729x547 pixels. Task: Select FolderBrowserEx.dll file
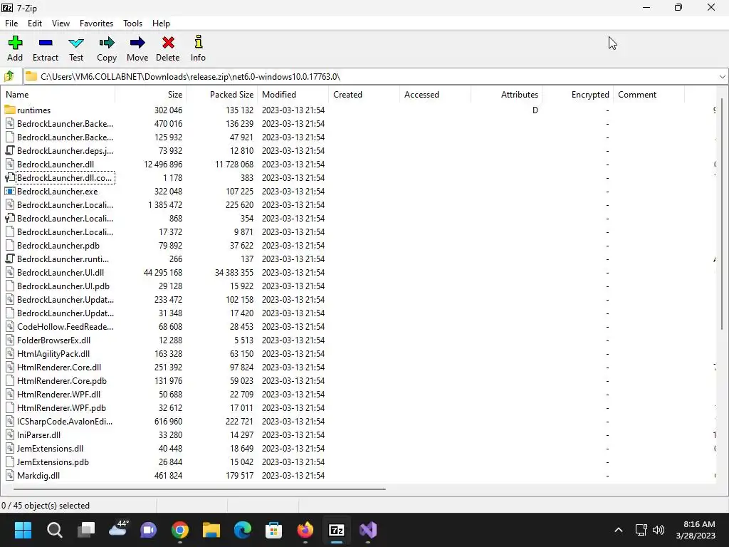(53, 340)
